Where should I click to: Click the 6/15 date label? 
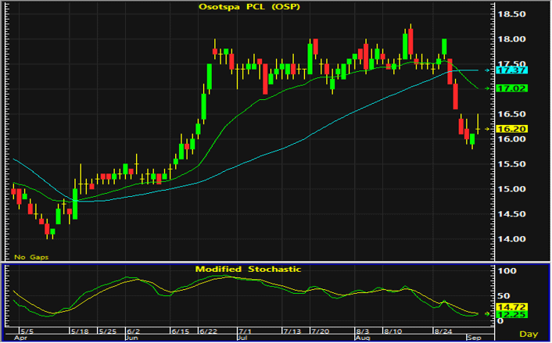click(181, 331)
